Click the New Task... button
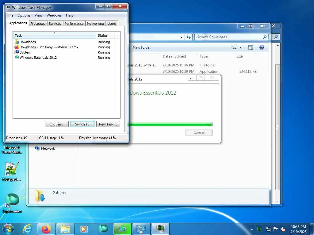 [x=108, y=124]
